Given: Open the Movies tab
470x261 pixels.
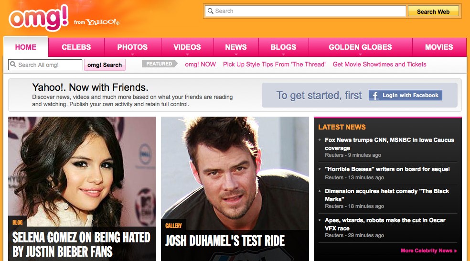Looking at the screenshot, I should coord(439,47).
